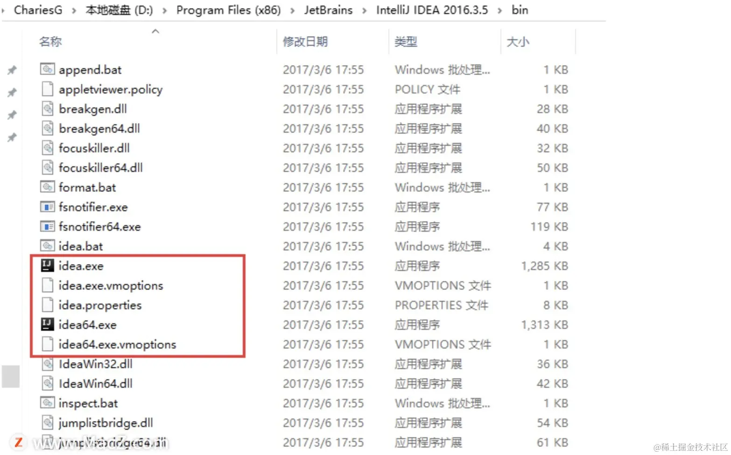This screenshot has width=731, height=455.
Task: Click the first pin icon in sidebar
Action: click(x=12, y=70)
